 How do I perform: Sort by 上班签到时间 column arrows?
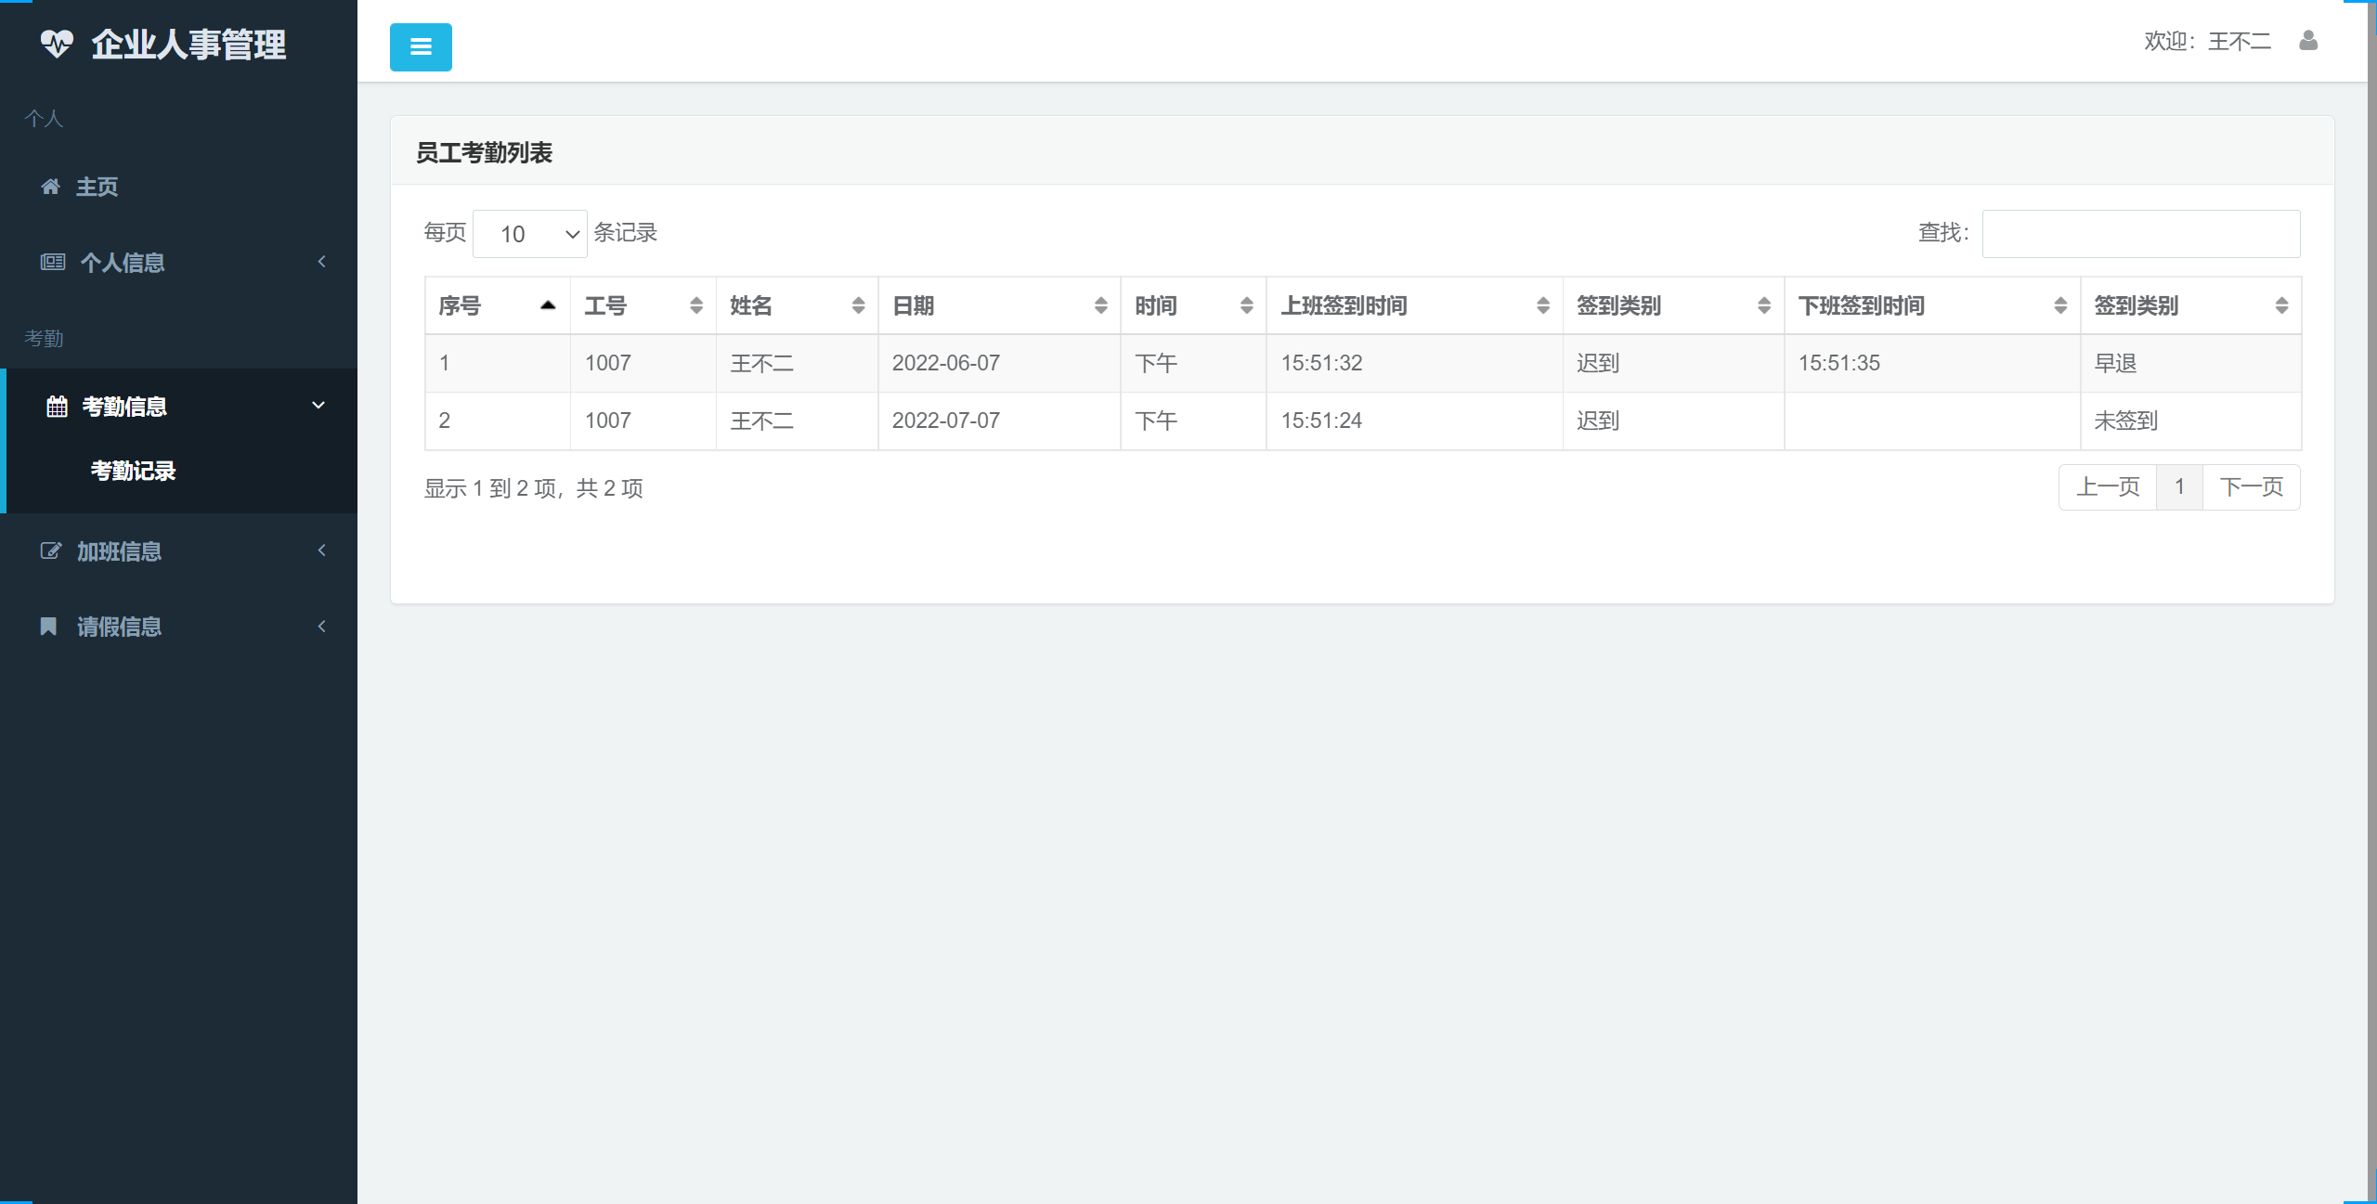1543,305
